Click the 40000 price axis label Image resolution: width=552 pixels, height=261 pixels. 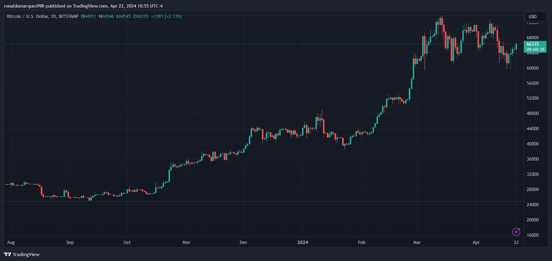[533, 144]
